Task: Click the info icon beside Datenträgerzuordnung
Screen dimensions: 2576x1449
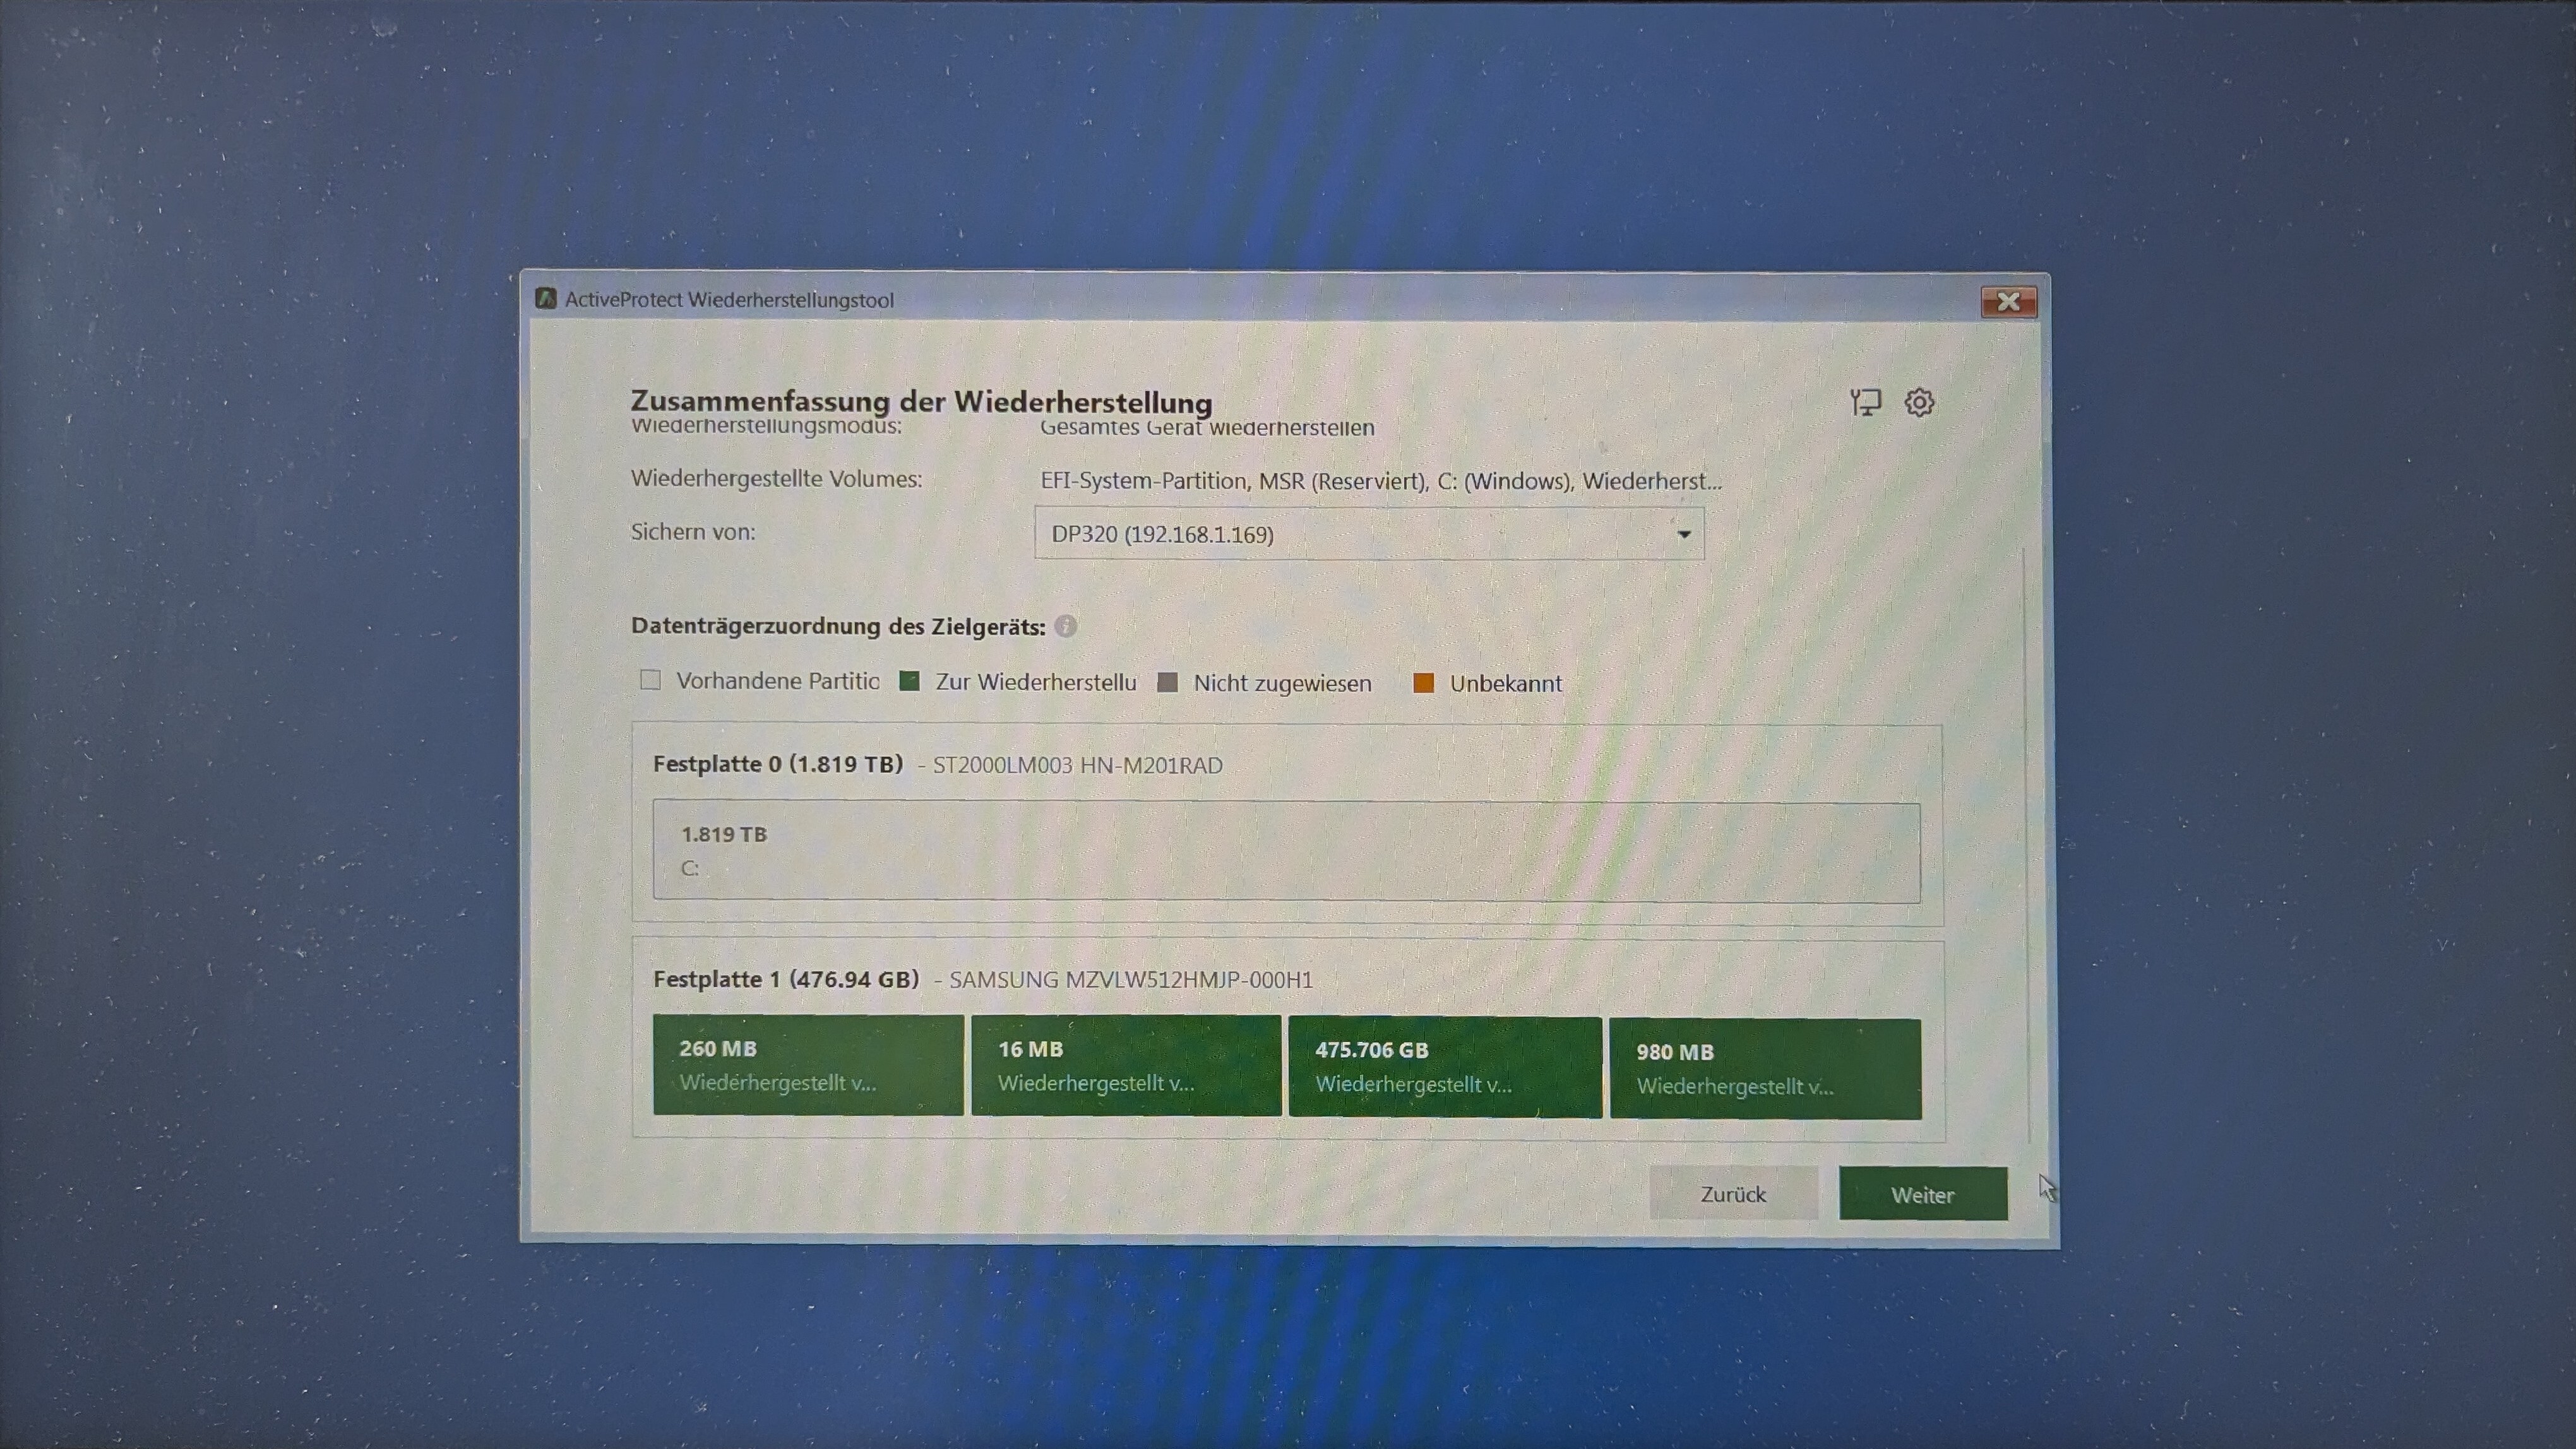Action: pos(1066,627)
